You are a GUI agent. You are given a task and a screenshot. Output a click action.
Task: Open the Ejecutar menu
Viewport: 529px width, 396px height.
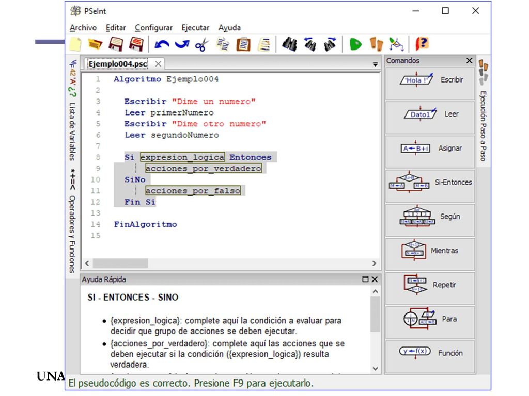195,28
